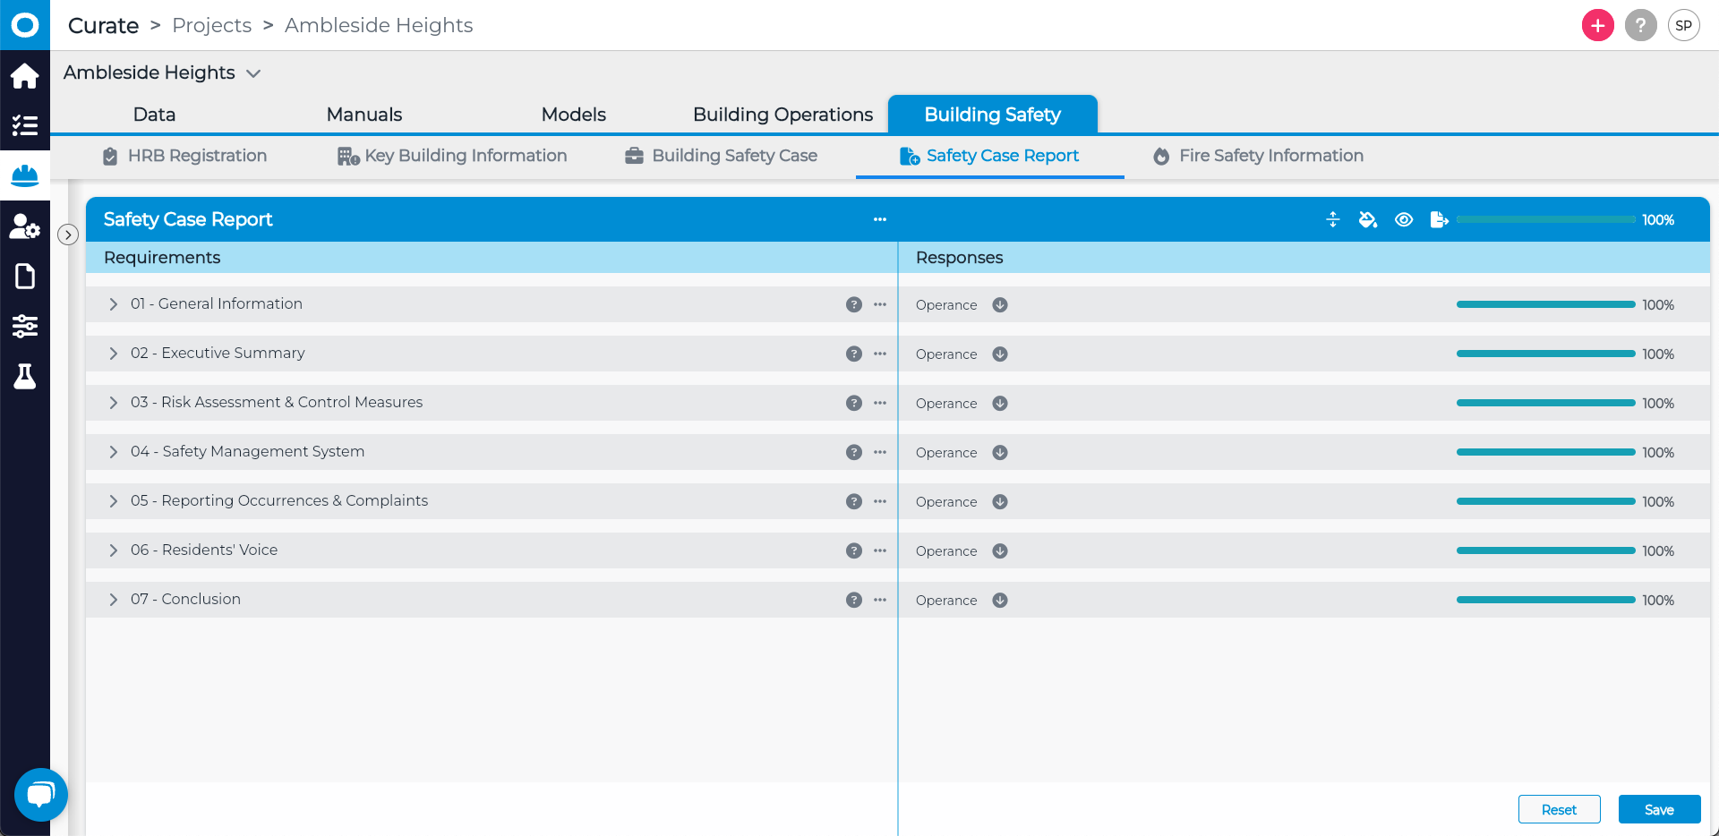Expand the 01 - General Information row
This screenshot has width=1719, height=836.
click(114, 304)
